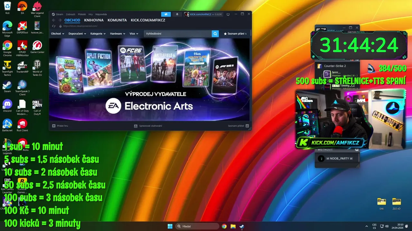The image size is (412, 231).
Task: Click the Electronic Arts publisher sale banner
Action: [149, 79]
